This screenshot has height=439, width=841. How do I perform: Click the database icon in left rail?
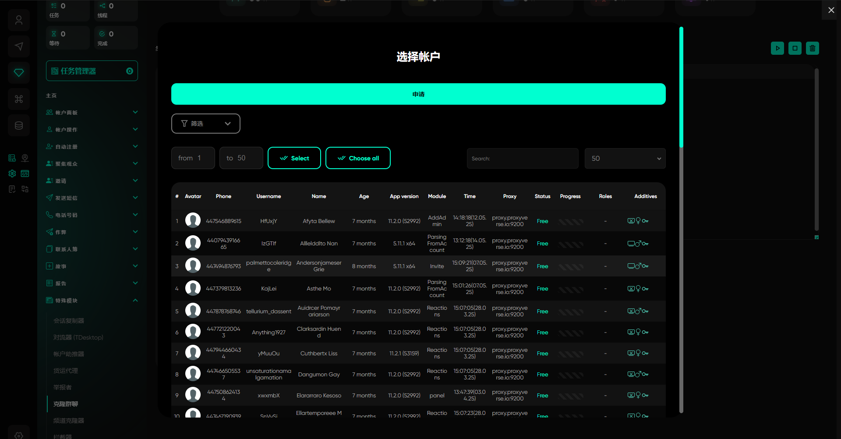(x=19, y=125)
